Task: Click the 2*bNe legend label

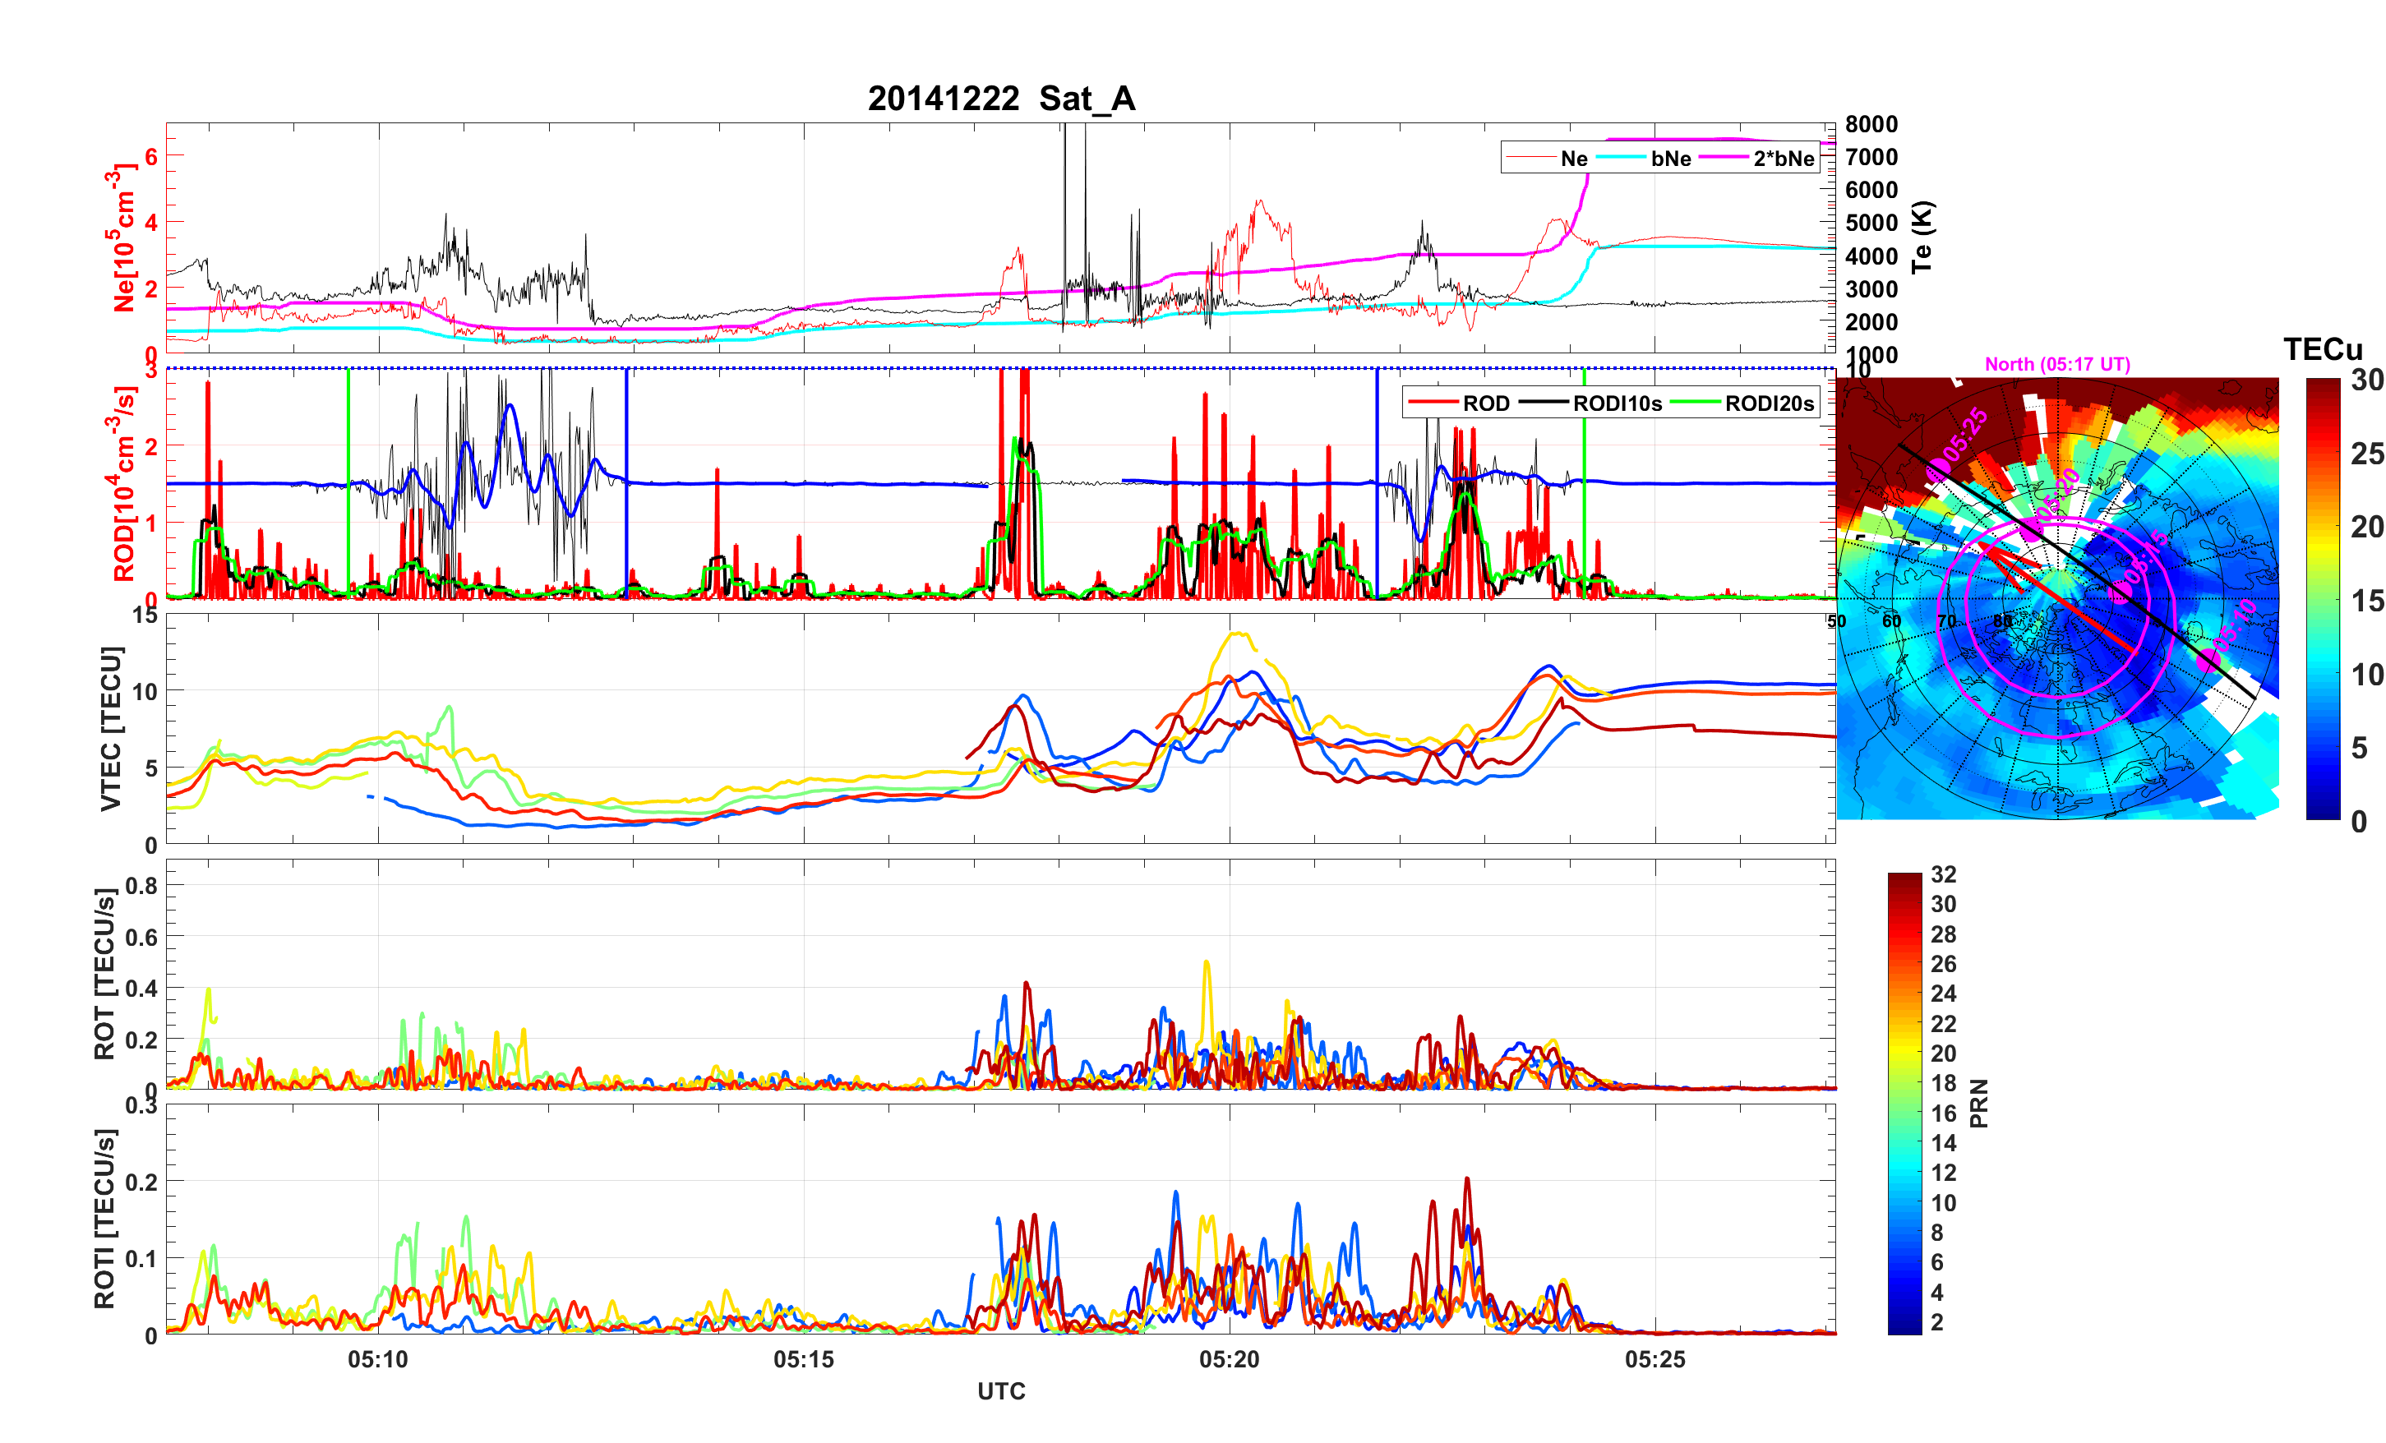Action: coord(1783,159)
